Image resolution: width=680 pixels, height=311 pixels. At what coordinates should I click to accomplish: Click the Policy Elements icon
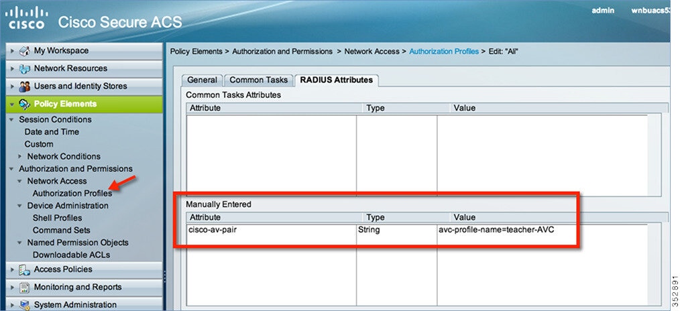pyautogui.click(x=25, y=104)
